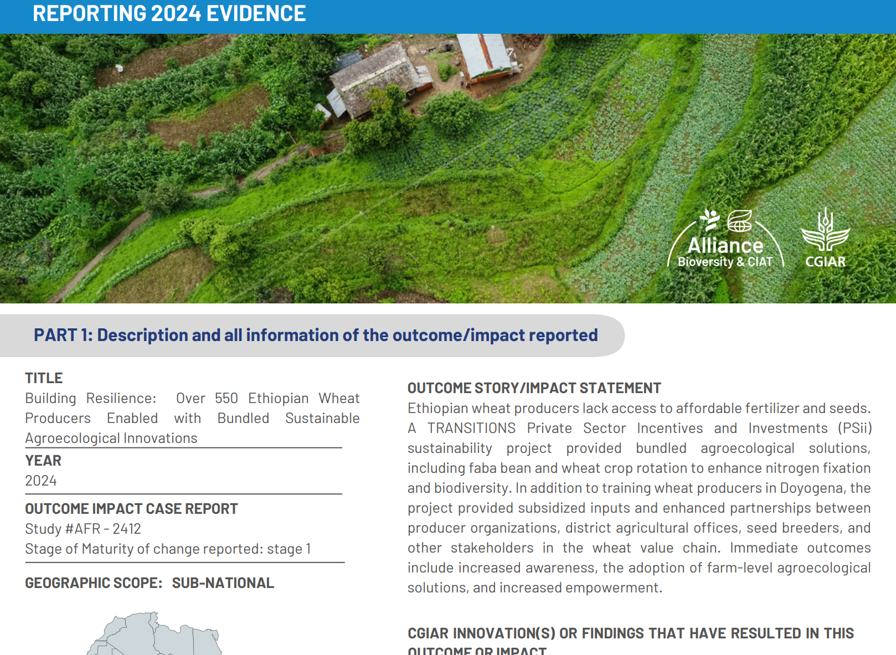
Task: Click the PART 1 section heading banner
Action: (316, 335)
